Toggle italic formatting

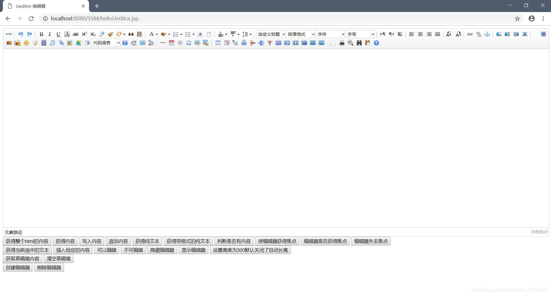(x=50, y=34)
